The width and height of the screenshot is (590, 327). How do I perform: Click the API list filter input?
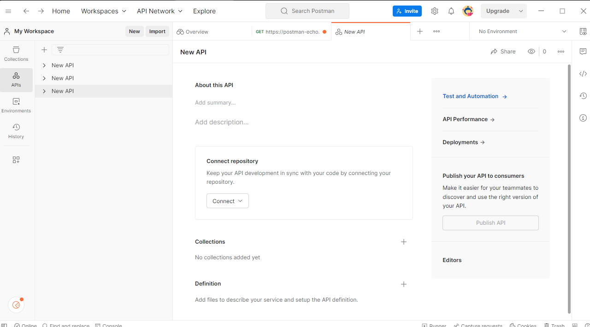point(111,50)
